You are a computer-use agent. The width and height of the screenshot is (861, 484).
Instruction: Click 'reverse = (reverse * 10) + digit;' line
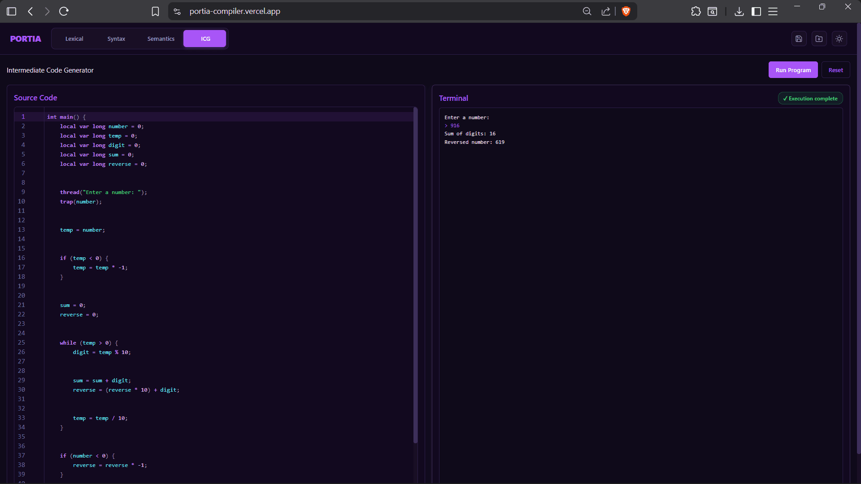tap(126, 390)
